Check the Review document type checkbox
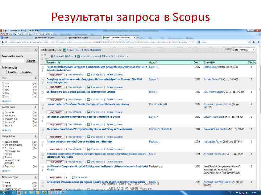The width and height of the screenshot is (261, 195). tap(3, 186)
